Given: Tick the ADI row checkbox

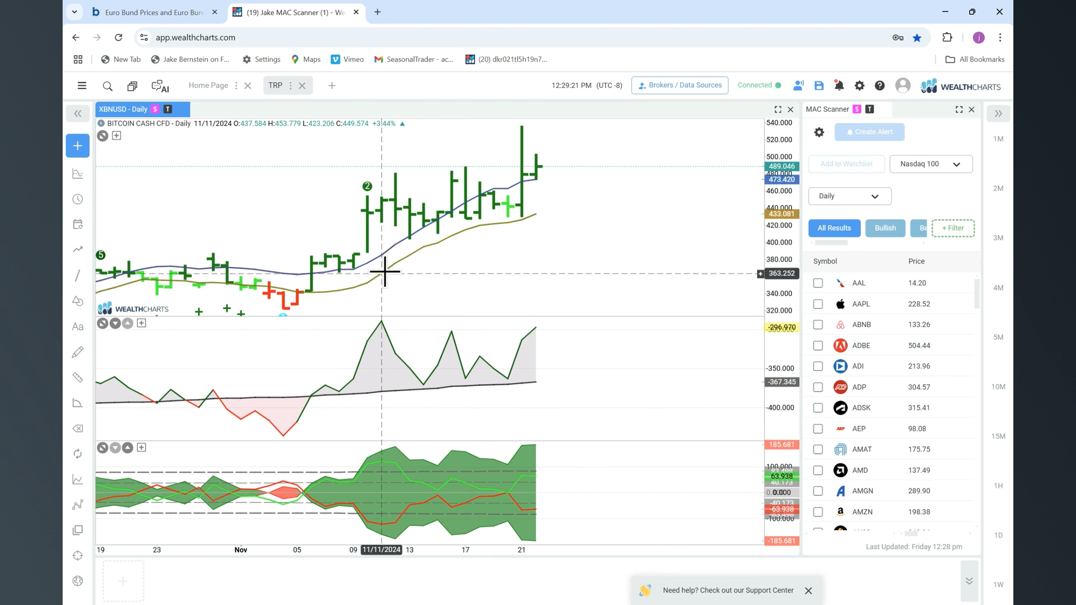Looking at the screenshot, I should click(x=818, y=366).
